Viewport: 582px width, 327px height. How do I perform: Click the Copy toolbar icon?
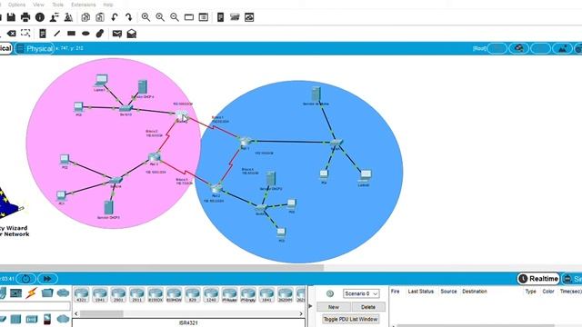[x=85, y=17]
